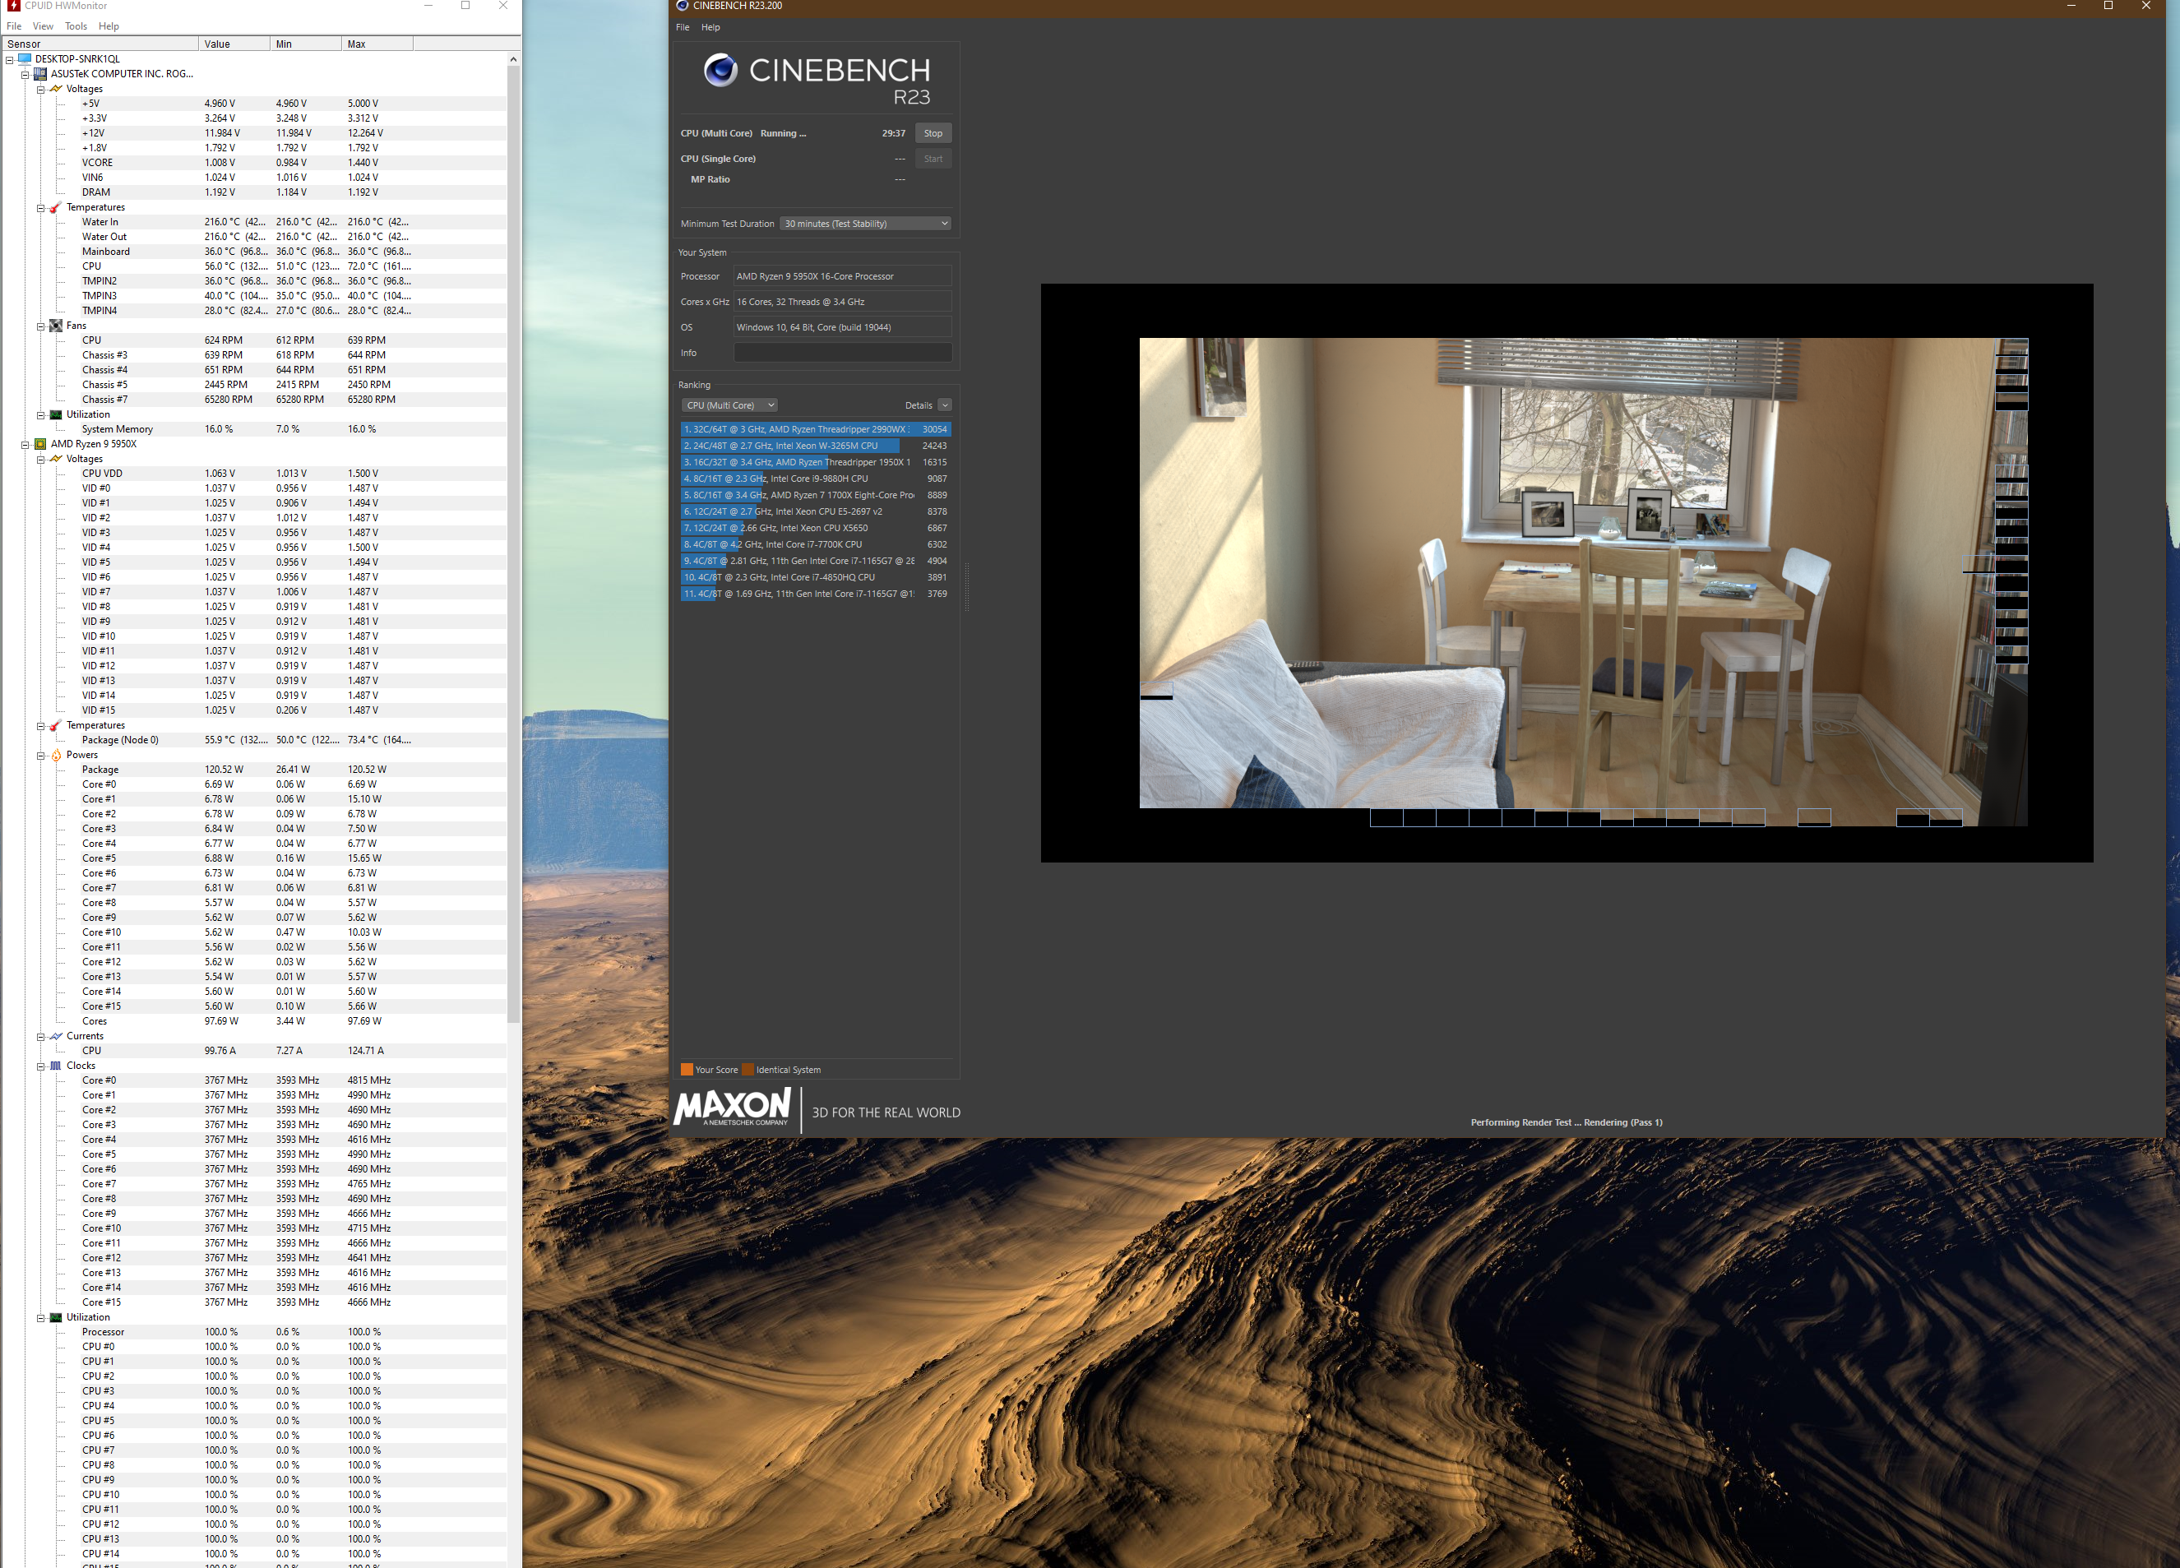Open Cinebench's Help menu
Viewport: 2180px width, 1568px height.
[x=710, y=28]
